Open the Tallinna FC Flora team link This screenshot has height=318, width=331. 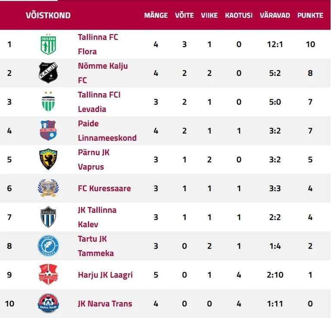click(x=98, y=44)
